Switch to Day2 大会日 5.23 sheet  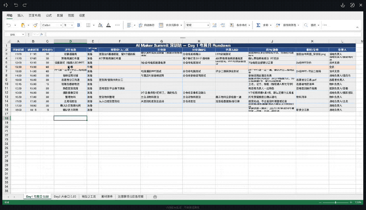pos(65,197)
